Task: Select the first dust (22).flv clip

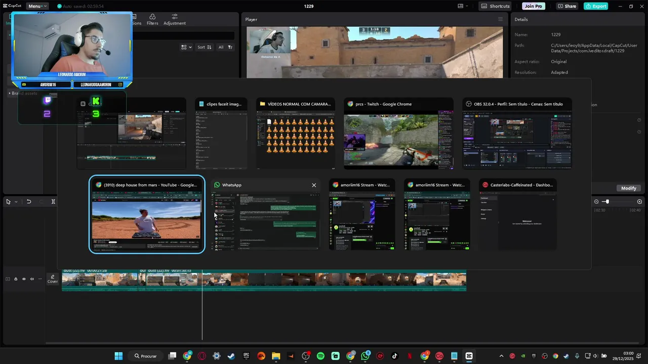Action: [100, 280]
